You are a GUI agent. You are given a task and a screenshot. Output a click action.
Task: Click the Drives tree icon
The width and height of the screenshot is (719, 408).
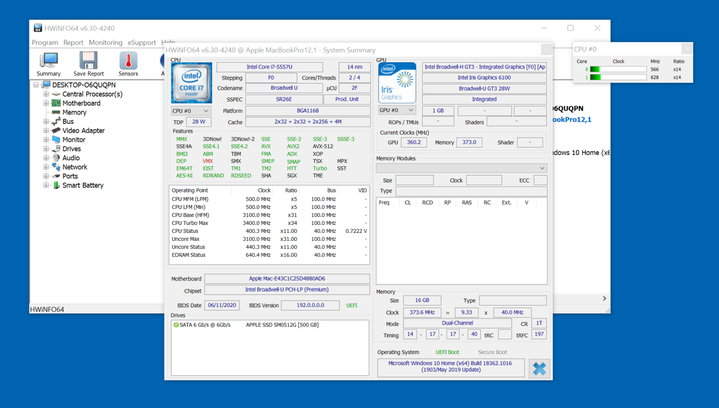[x=56, y=149]
